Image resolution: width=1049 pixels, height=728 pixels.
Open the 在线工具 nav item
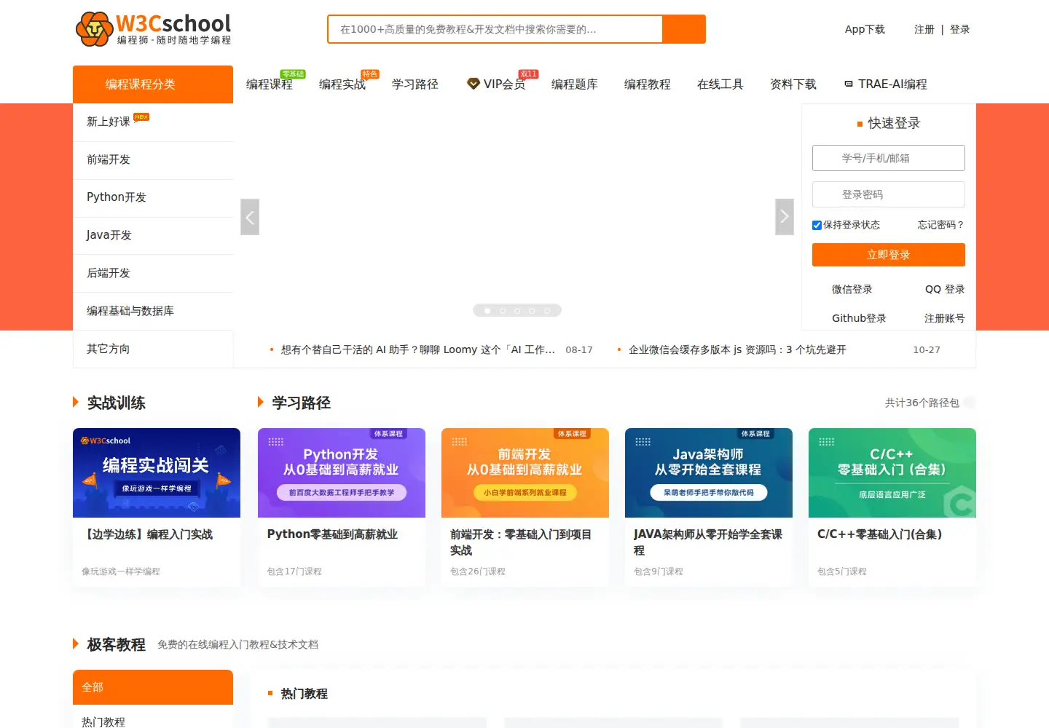(x=720, y=84)
